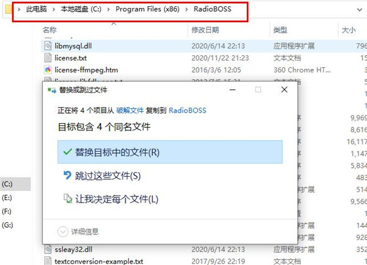
Task: Go to 本地磁盘 (C:) in breadcrumb
Action: pos(81,9)
